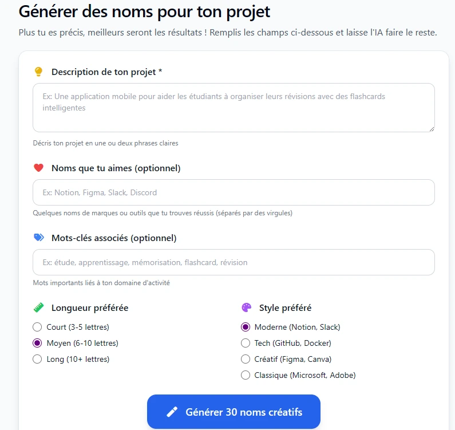Click the red heart icon
The width and height of the screenshot is (455, 430).
[38, 168]
